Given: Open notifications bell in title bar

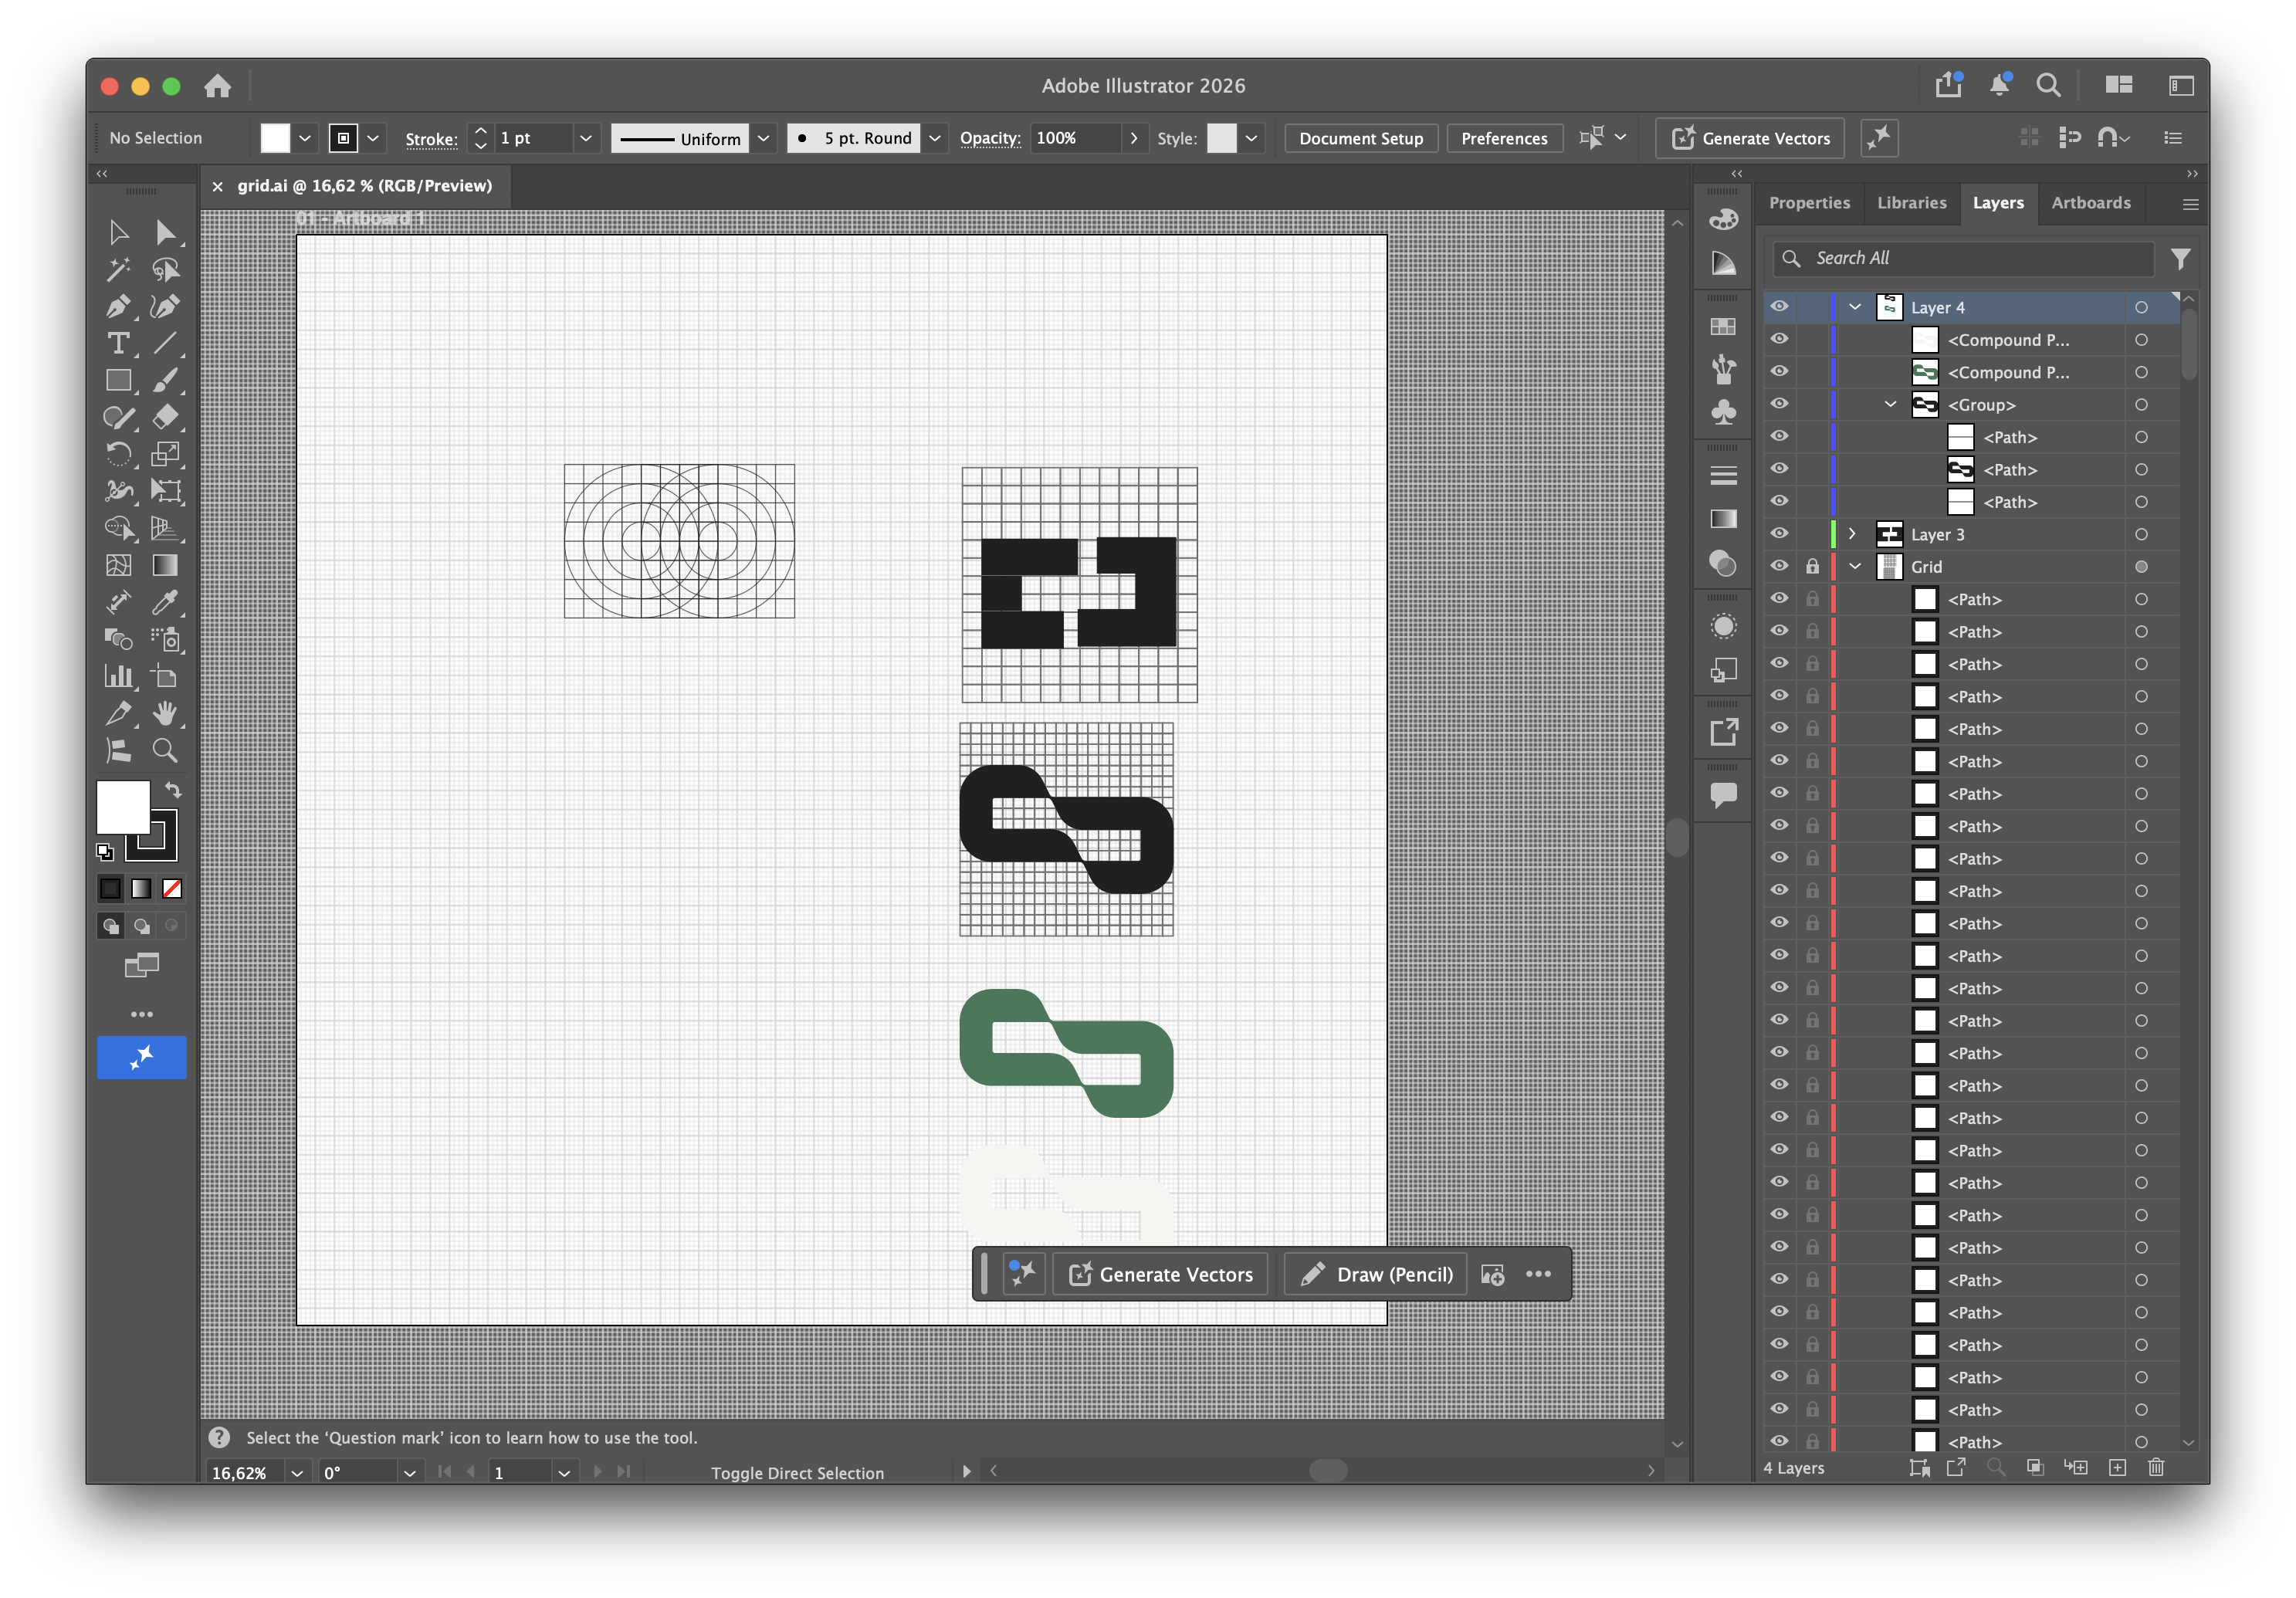Looking at the screenshot, I should coord(1999,85).
